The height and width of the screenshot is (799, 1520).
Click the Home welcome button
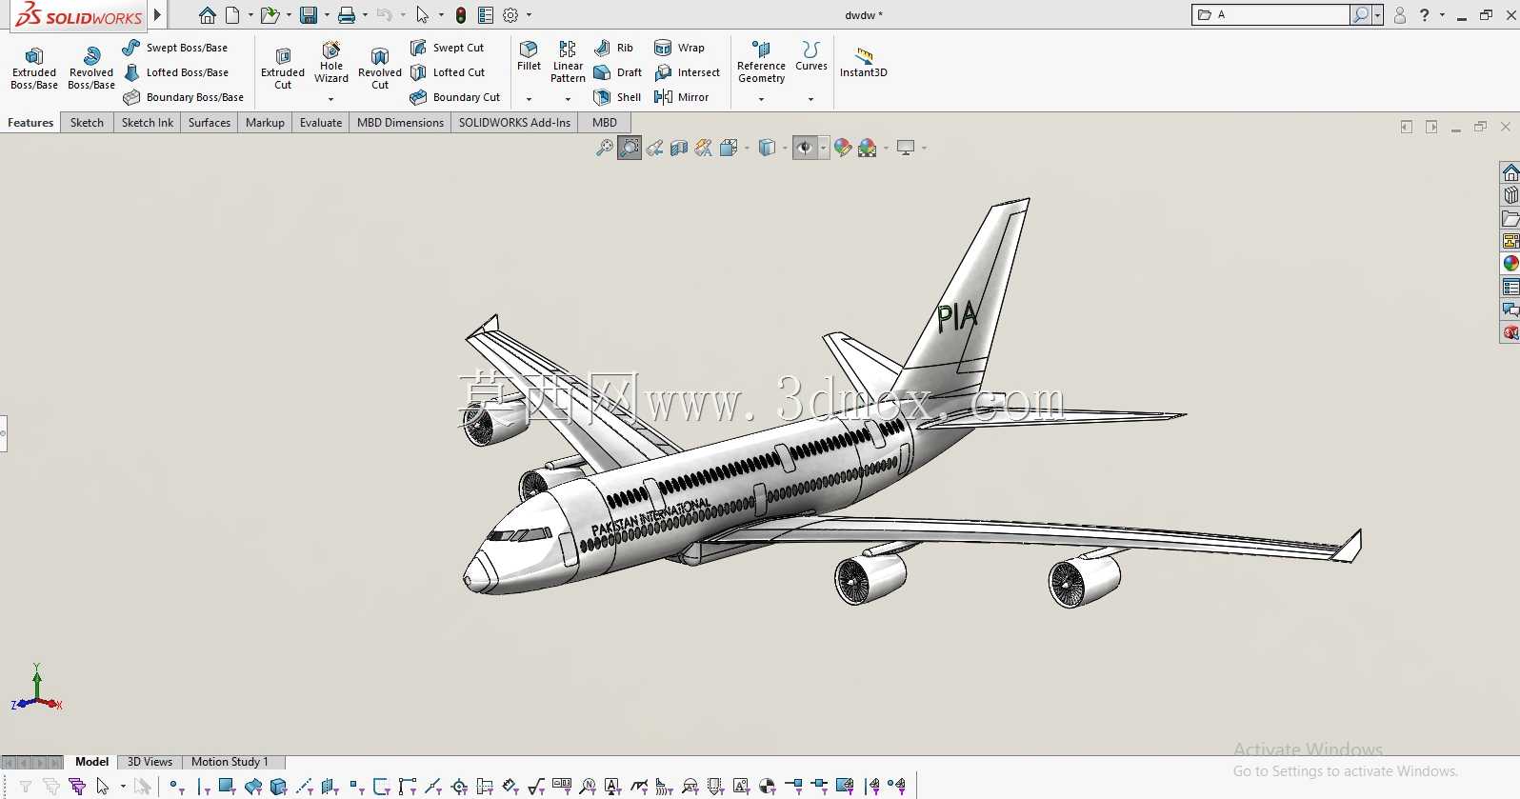[x=208, y=15]
